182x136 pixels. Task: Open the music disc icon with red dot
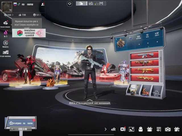point(123,129)
